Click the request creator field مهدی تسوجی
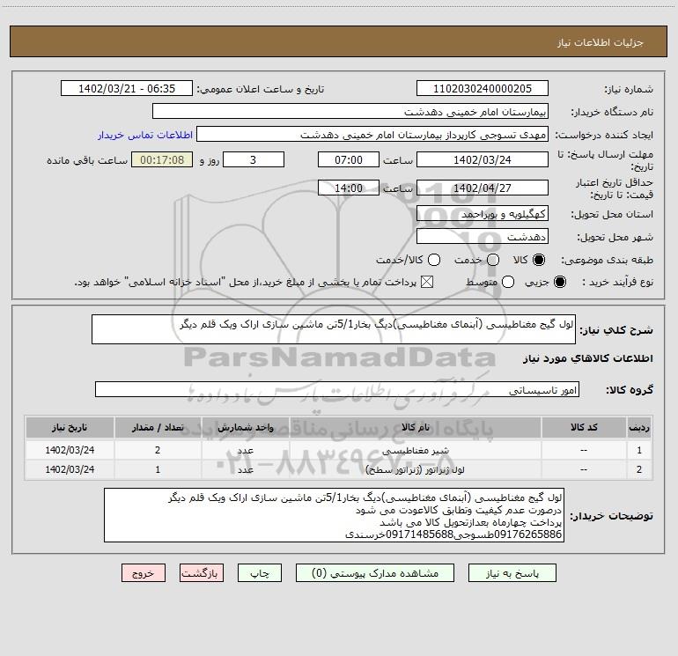678x656 pixels. [x=372, y=134]
